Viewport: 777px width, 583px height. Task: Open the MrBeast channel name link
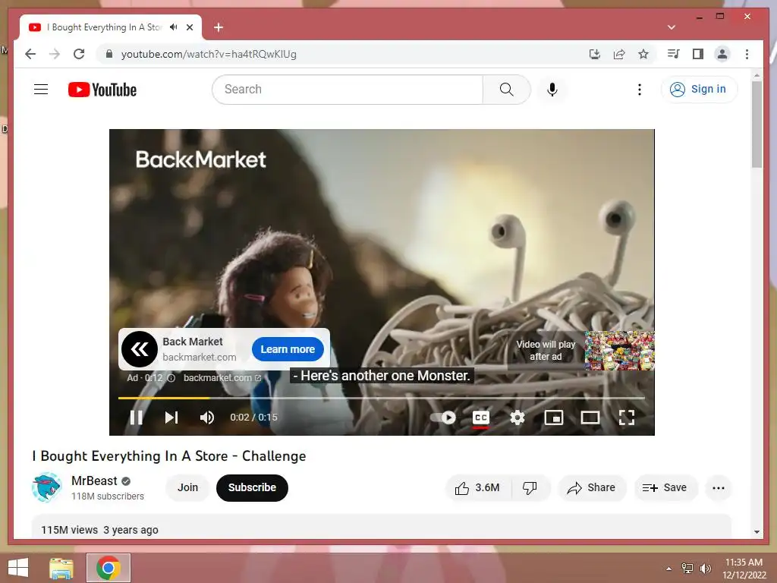click(94, 481)
